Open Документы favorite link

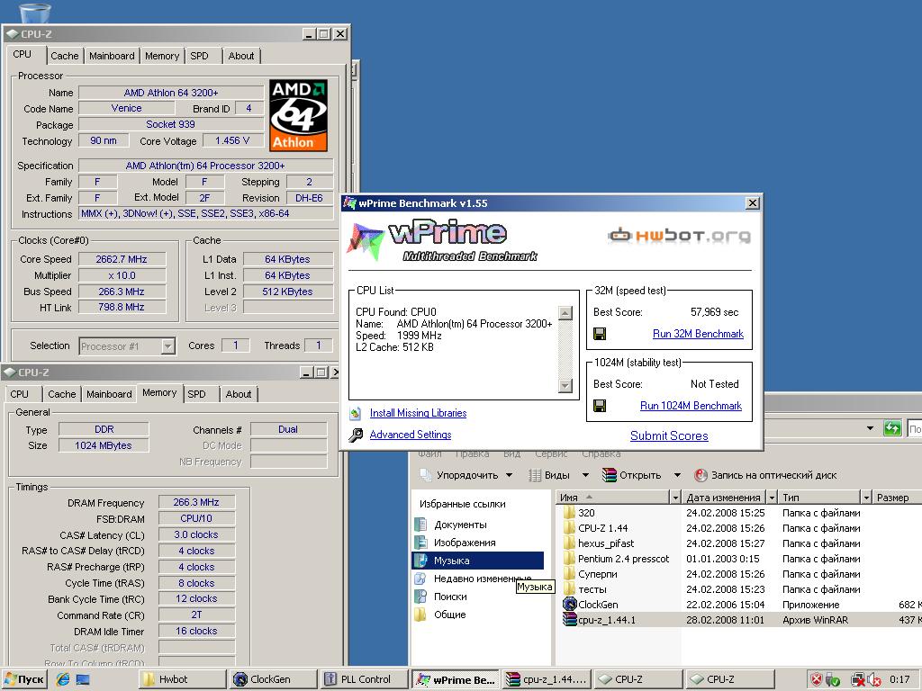460,525
